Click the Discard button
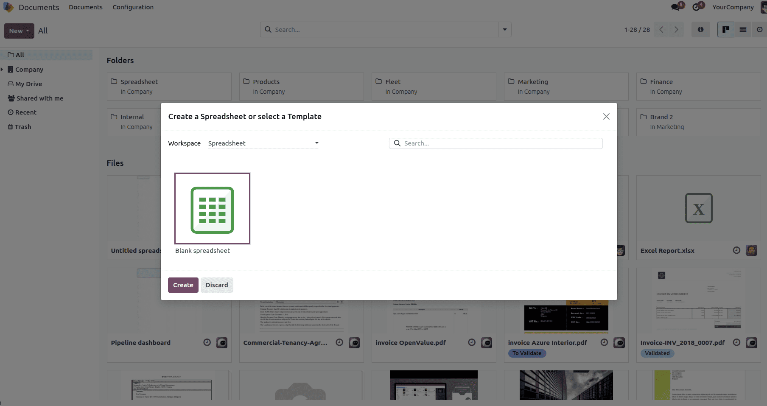Image resolution: width=767 pixels, height=406 pixels. pos(217,285)
